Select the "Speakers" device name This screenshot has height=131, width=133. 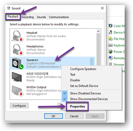point(32,60)
